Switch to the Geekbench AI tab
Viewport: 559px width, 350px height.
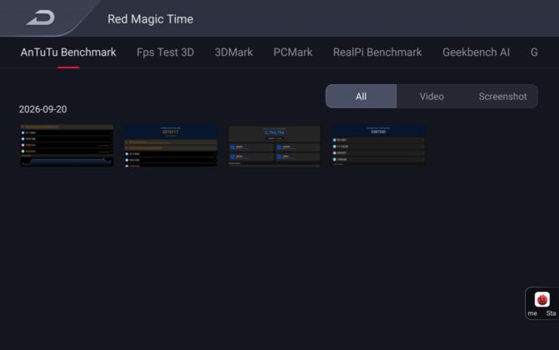pos(476,52)
